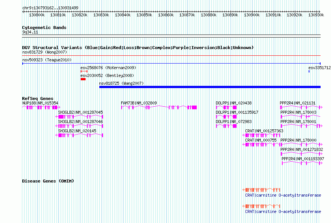Click the Disease Genes (OMIM) track header
331x223 pixels.
click(48, 181)
